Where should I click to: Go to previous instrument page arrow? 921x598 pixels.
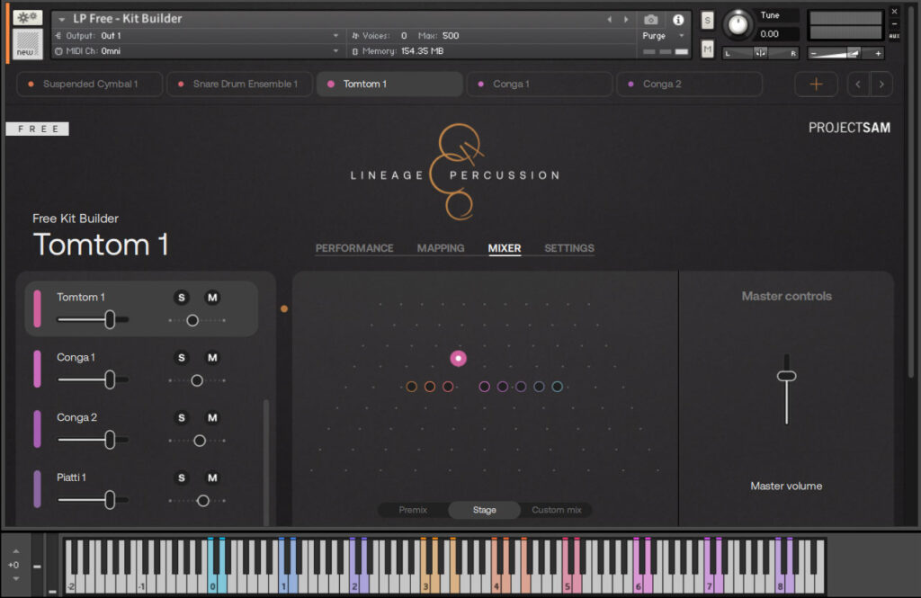[859, 84]
